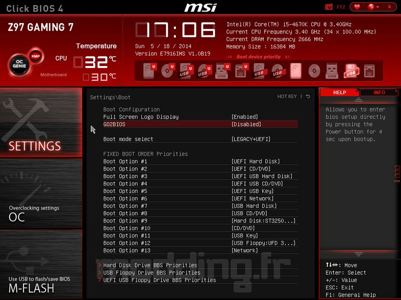Select Boot Option #10 label
This screenshot has width=401, height=300.
point(127,228)
